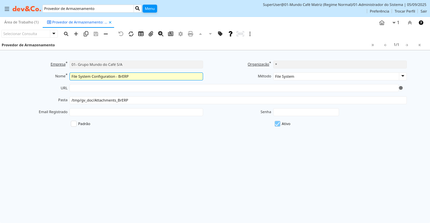Image resolution: width=430 pixels, height=223 pixels.
Task: Expand the Método dropdown
Action: (x=403, y=76)
